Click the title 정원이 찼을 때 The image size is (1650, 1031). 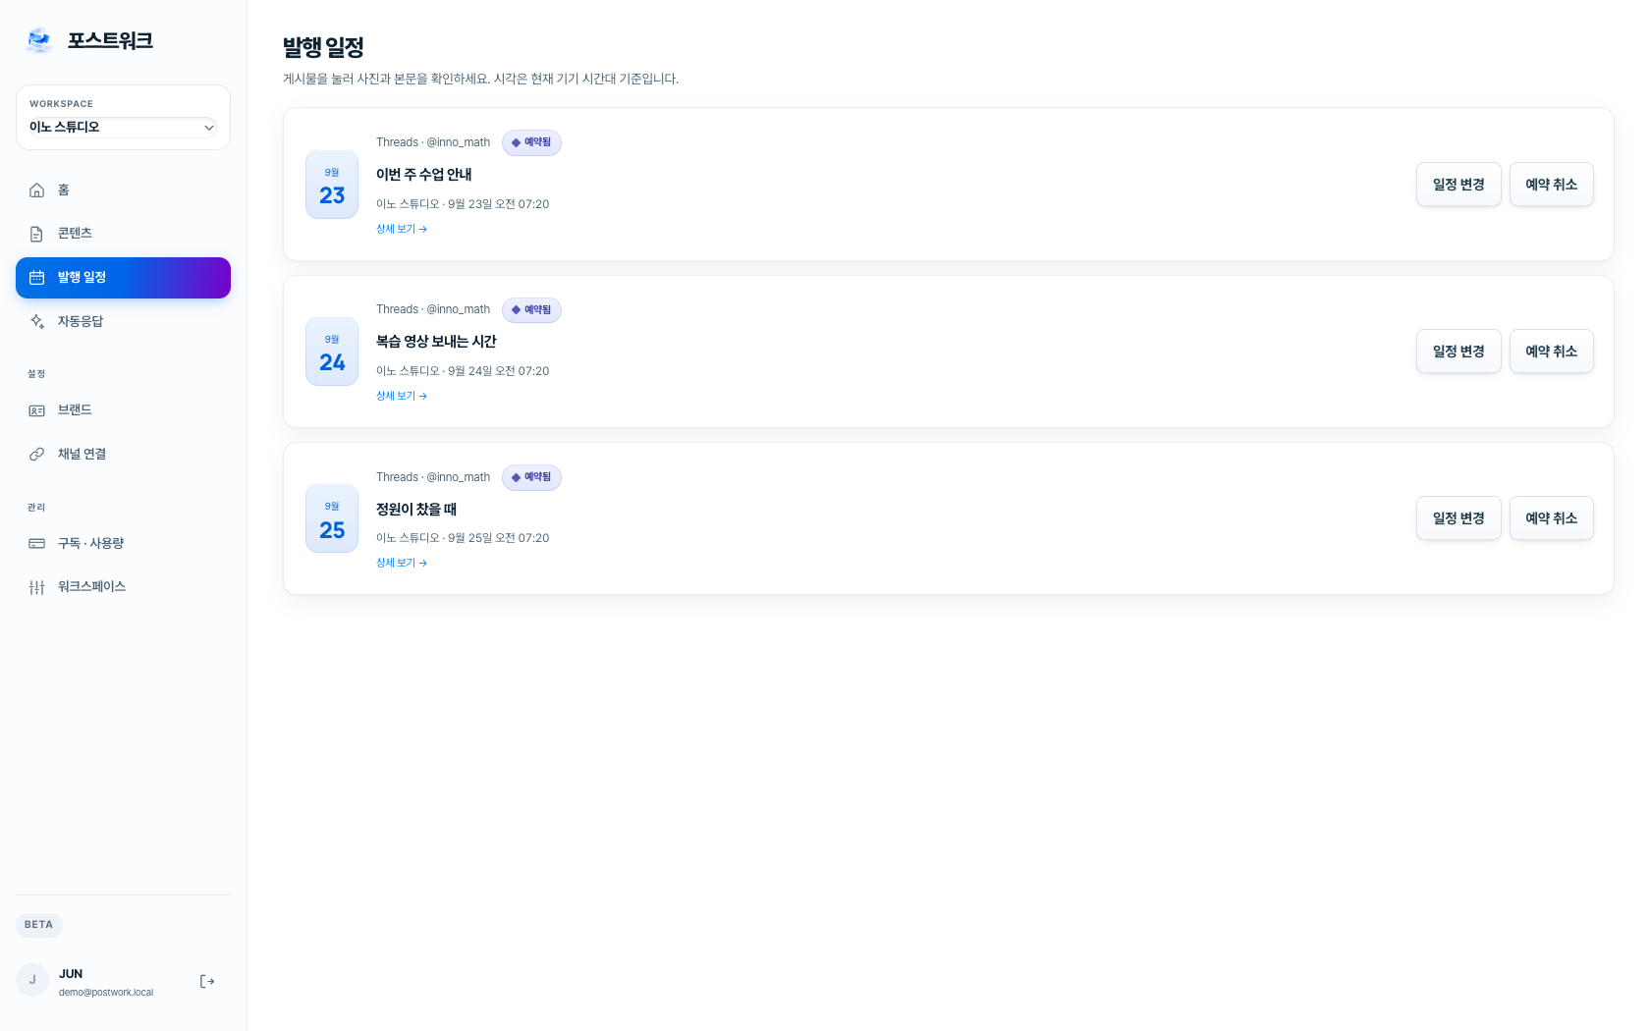pos(416,510)
